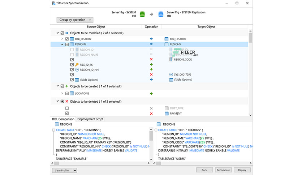Viewport: 302px width, 175px height.
Task: Click REGIONS table icon in left DDL pane
Action: 57,124
